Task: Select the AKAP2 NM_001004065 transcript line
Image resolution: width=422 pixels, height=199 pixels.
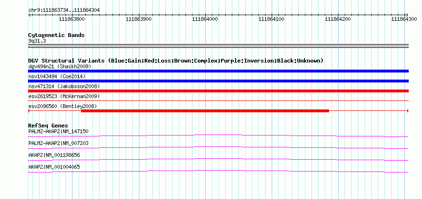Action: (x=219, y=172)
